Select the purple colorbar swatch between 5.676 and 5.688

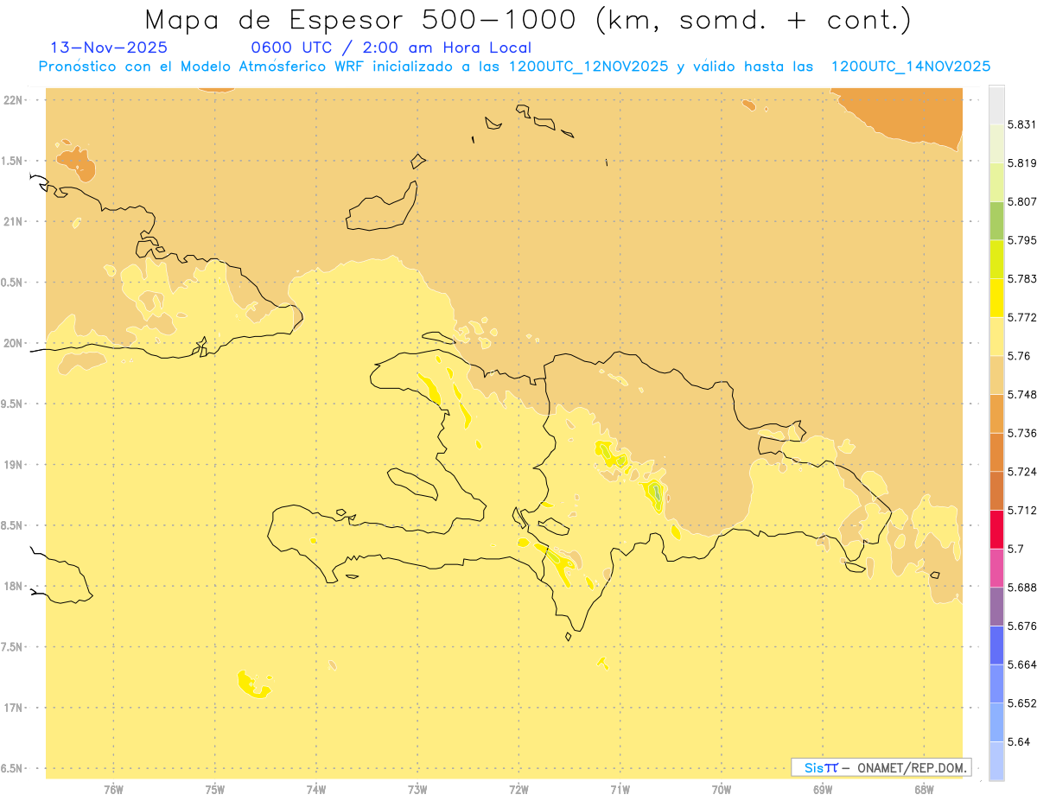[x=996, y=606]
